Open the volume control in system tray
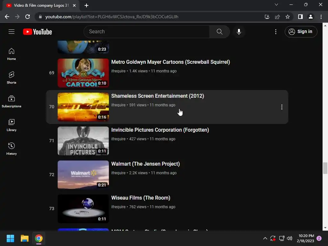 [290, 238]
